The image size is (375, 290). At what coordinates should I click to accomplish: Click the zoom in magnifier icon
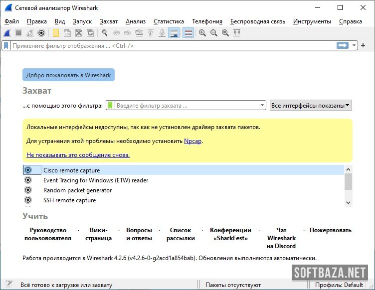click(x=202, y=33)
